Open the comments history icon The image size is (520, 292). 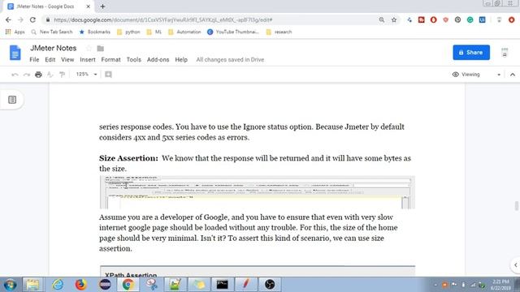tap(505, 53)
